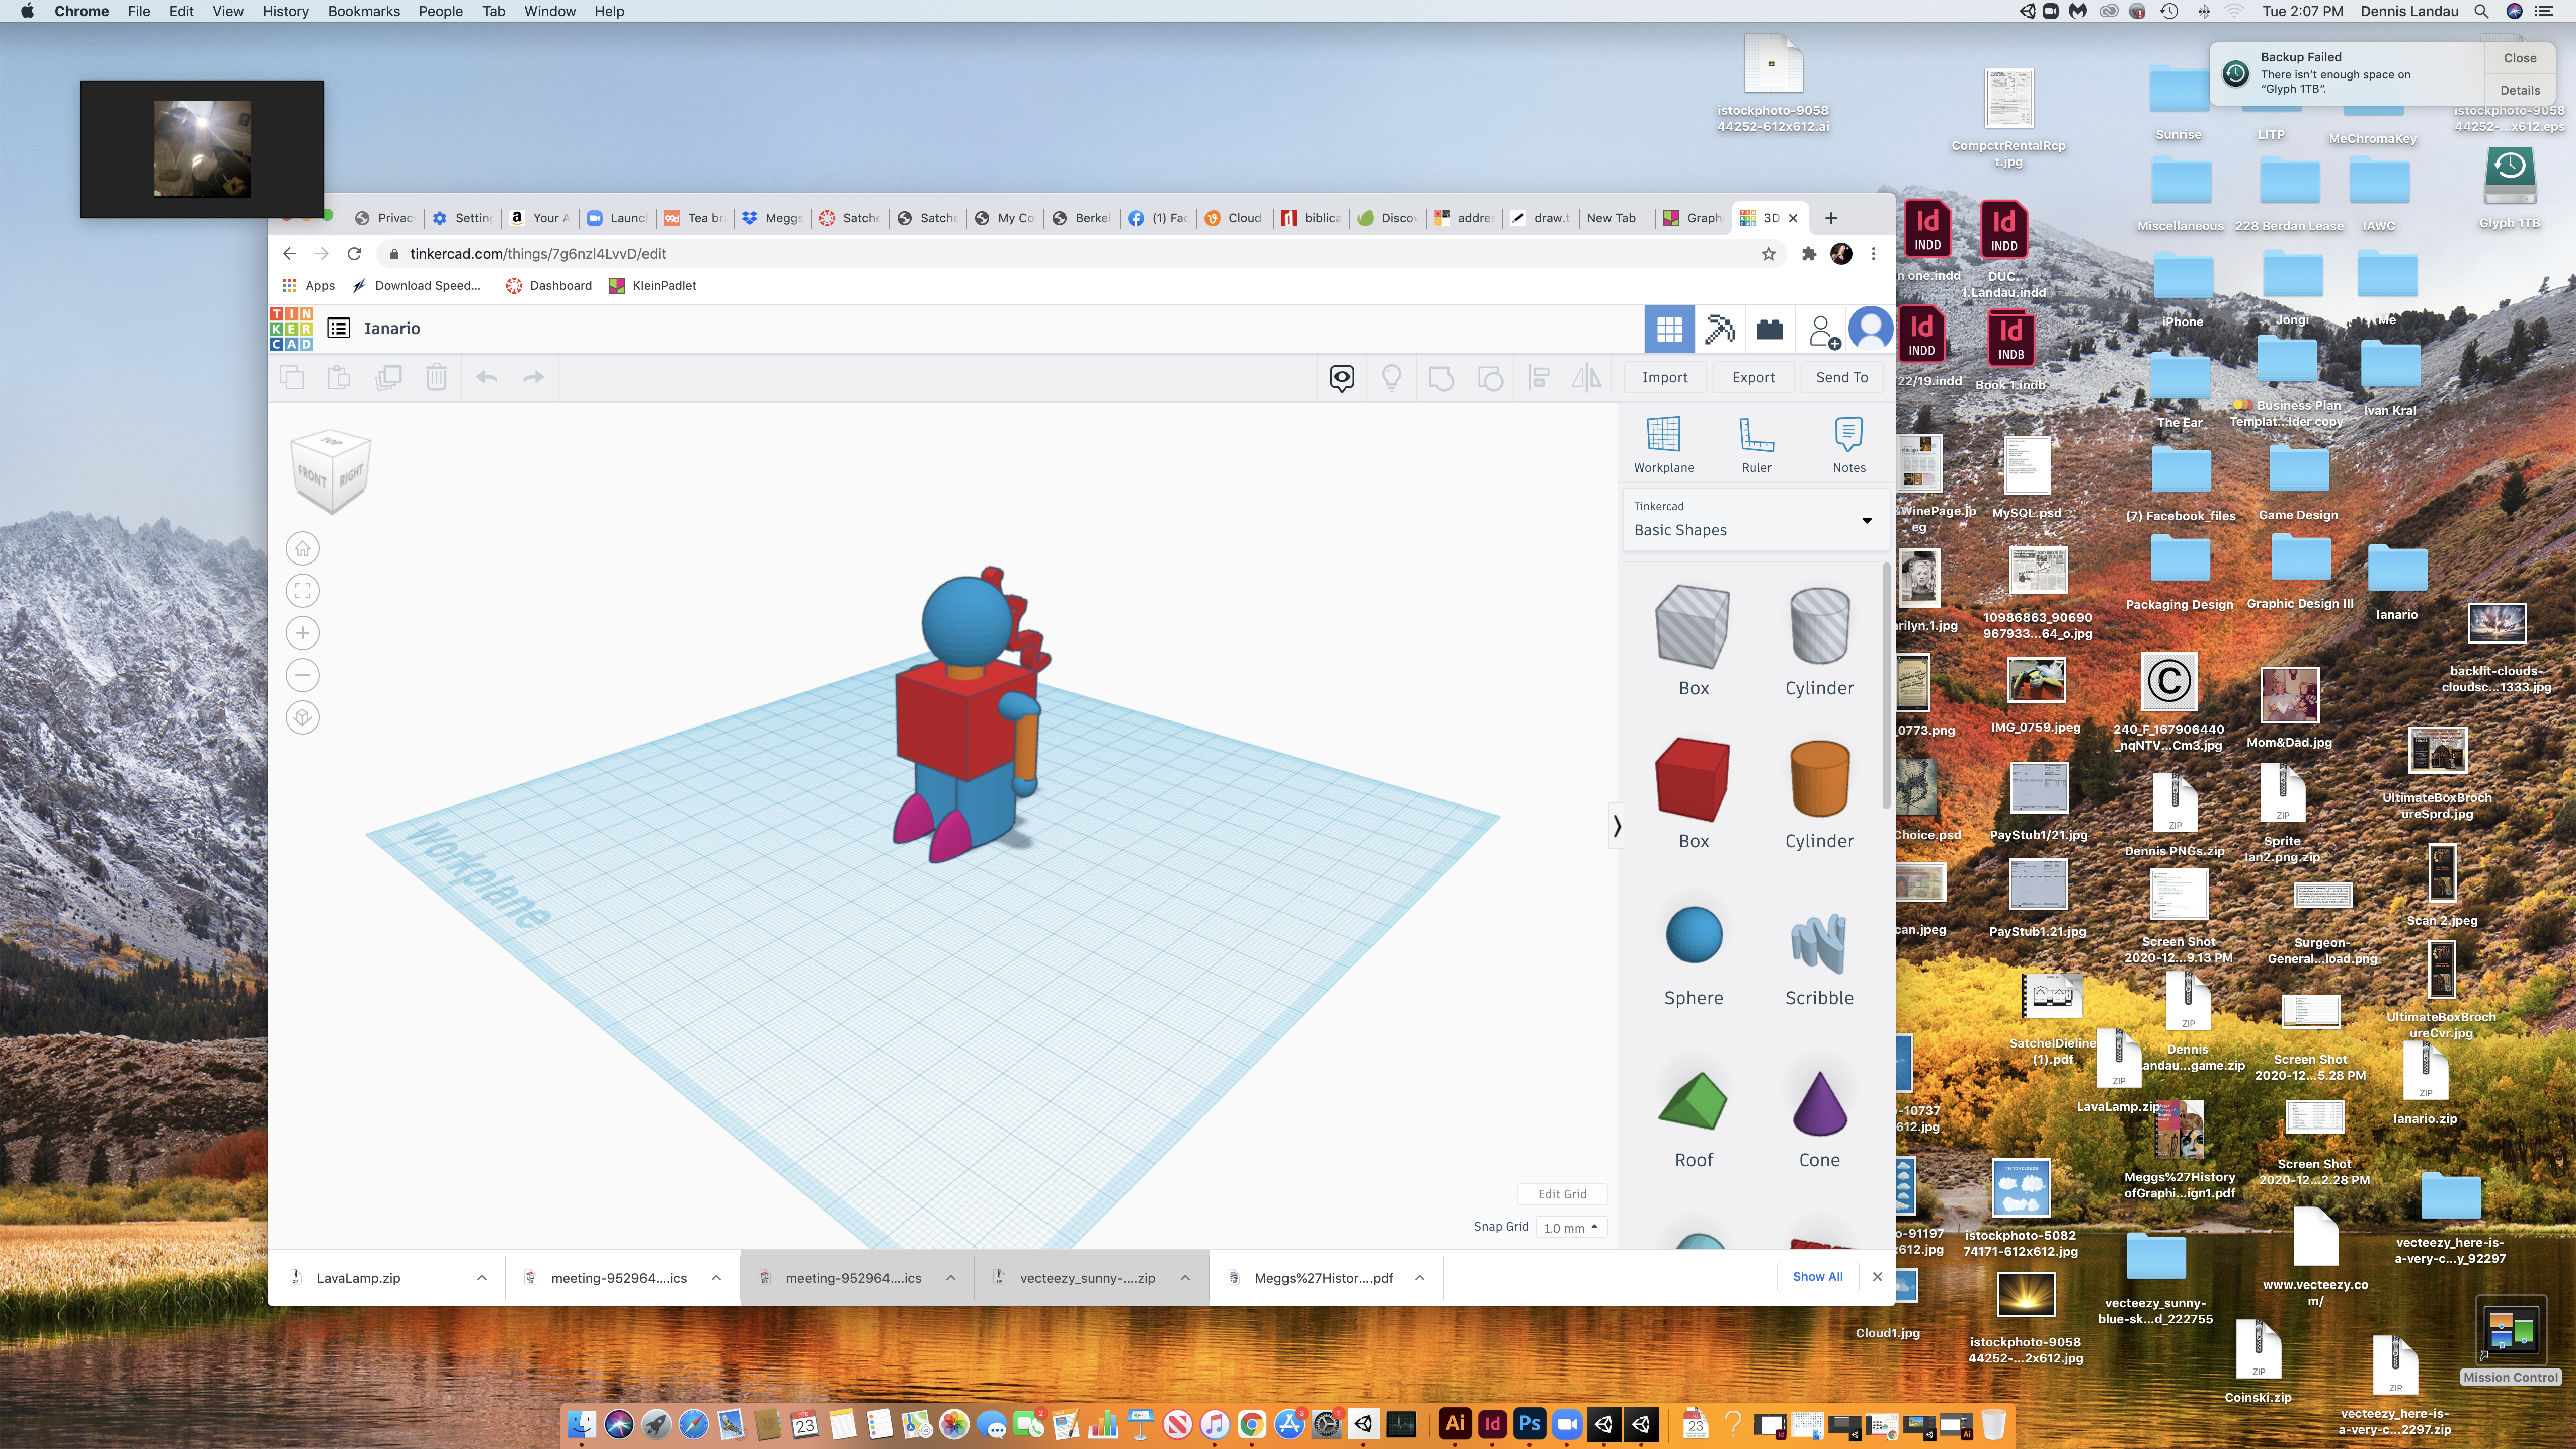
Task: Select the Workplane tool
Action: 1664,445
